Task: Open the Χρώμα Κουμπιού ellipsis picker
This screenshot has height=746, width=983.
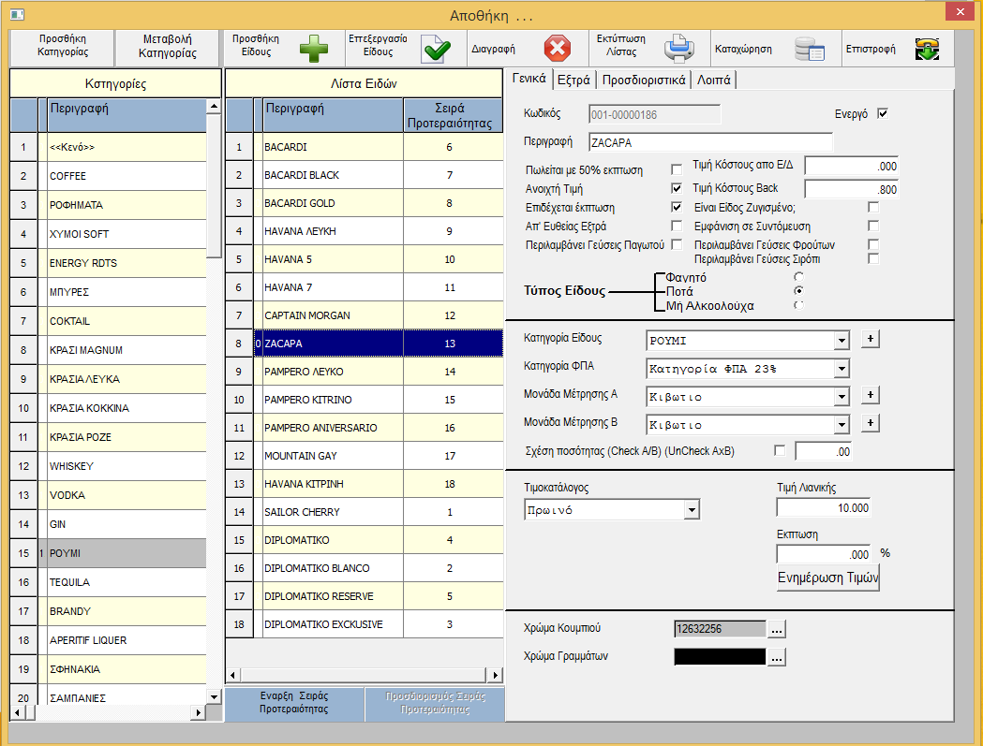Action: [777, 630]
